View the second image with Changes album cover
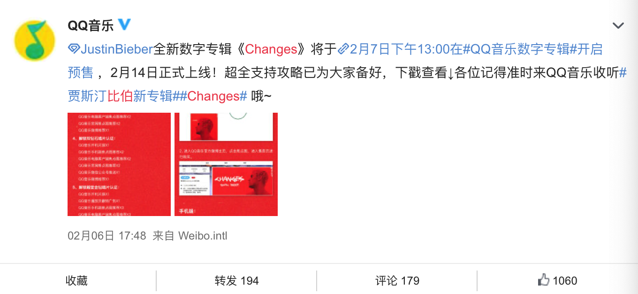Screen dimensions: 638x294 (226, 164)
